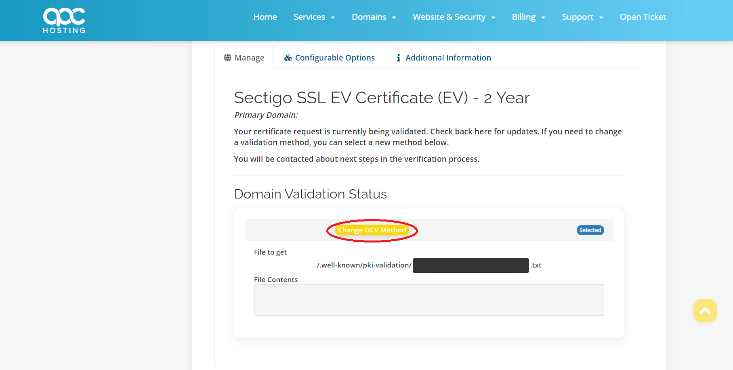Switch to Configurable Options tab
Screen dimensions: 733x370
click(330, 58)
